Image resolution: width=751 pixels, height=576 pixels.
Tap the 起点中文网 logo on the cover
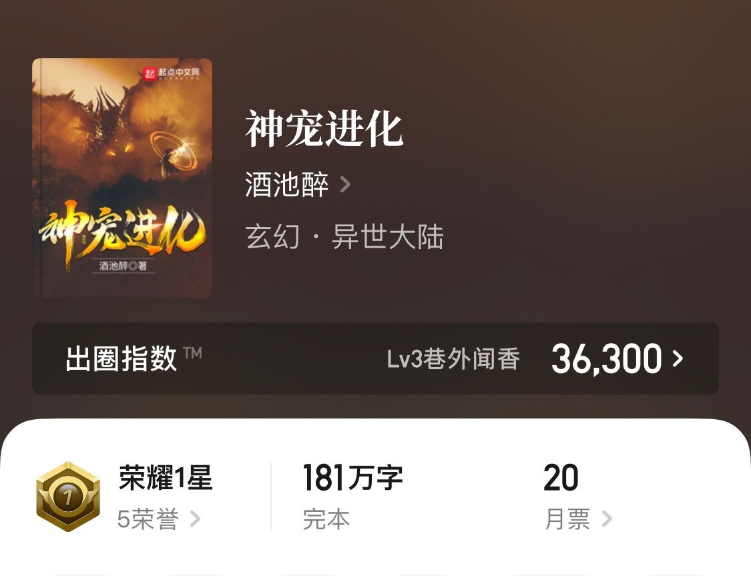click(171, 73)
